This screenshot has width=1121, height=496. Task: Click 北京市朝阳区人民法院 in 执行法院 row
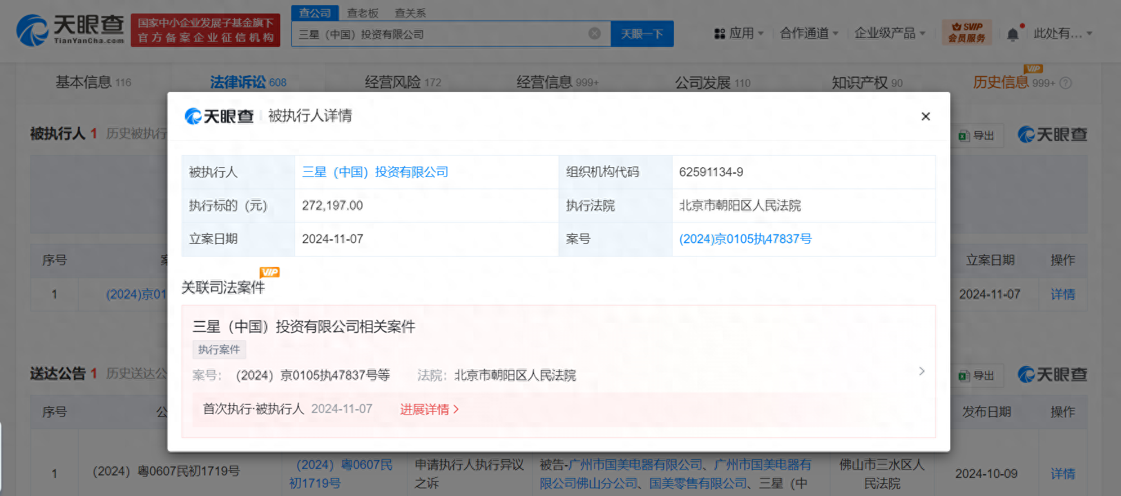click(740, 205)
